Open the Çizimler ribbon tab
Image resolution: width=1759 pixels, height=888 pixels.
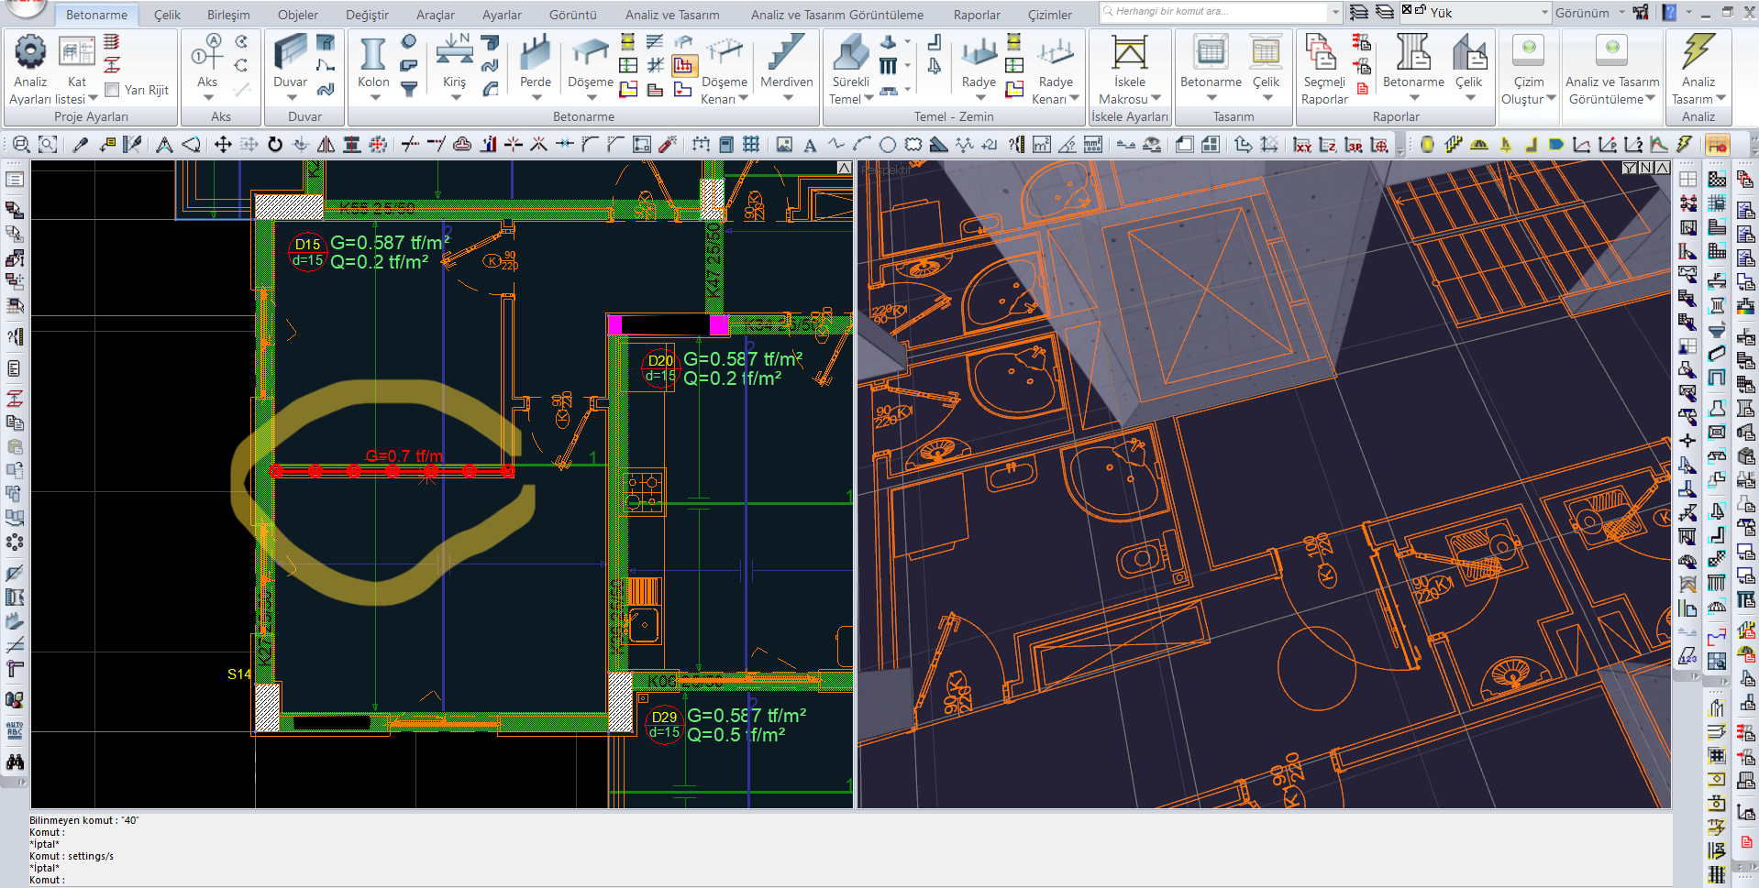pos(1050,15)
